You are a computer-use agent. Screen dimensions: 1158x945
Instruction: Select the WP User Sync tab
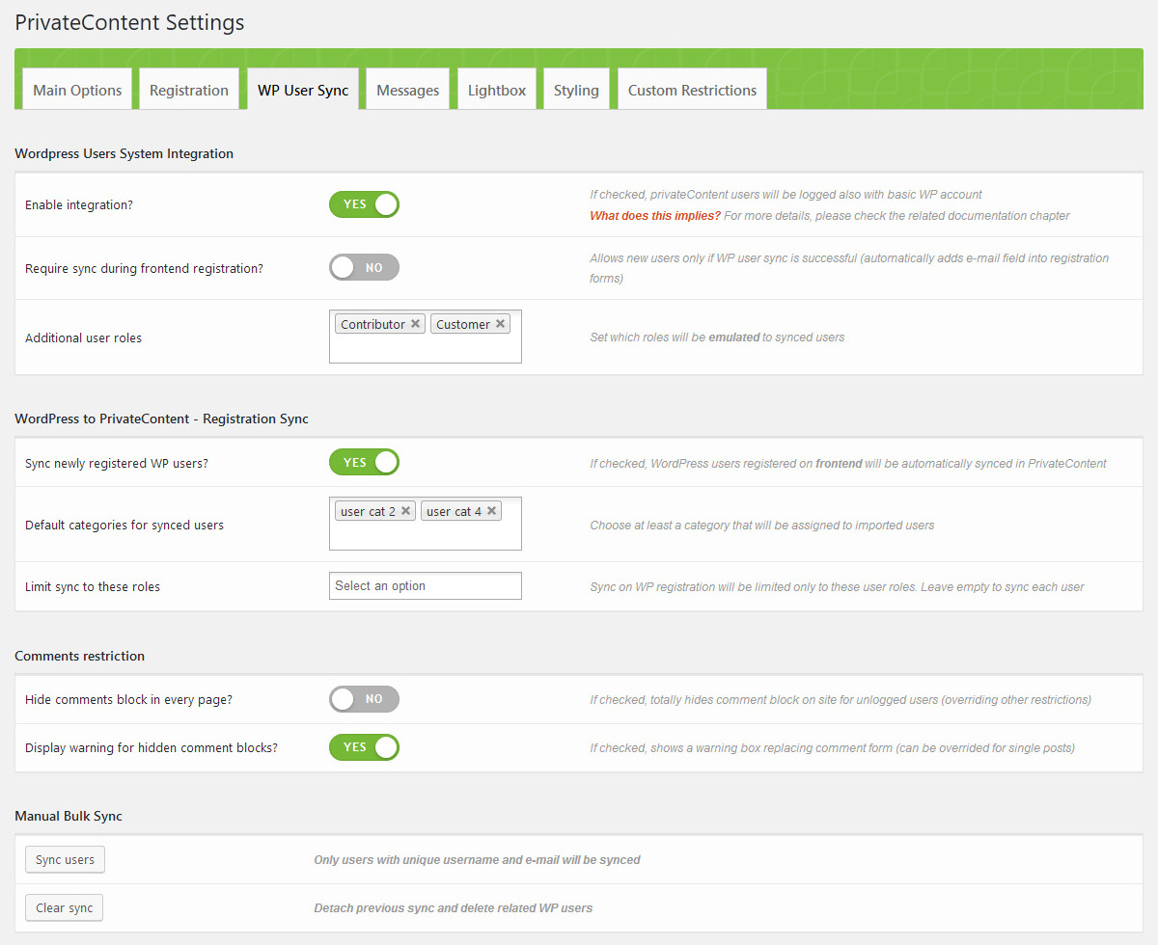coord(303,90)
